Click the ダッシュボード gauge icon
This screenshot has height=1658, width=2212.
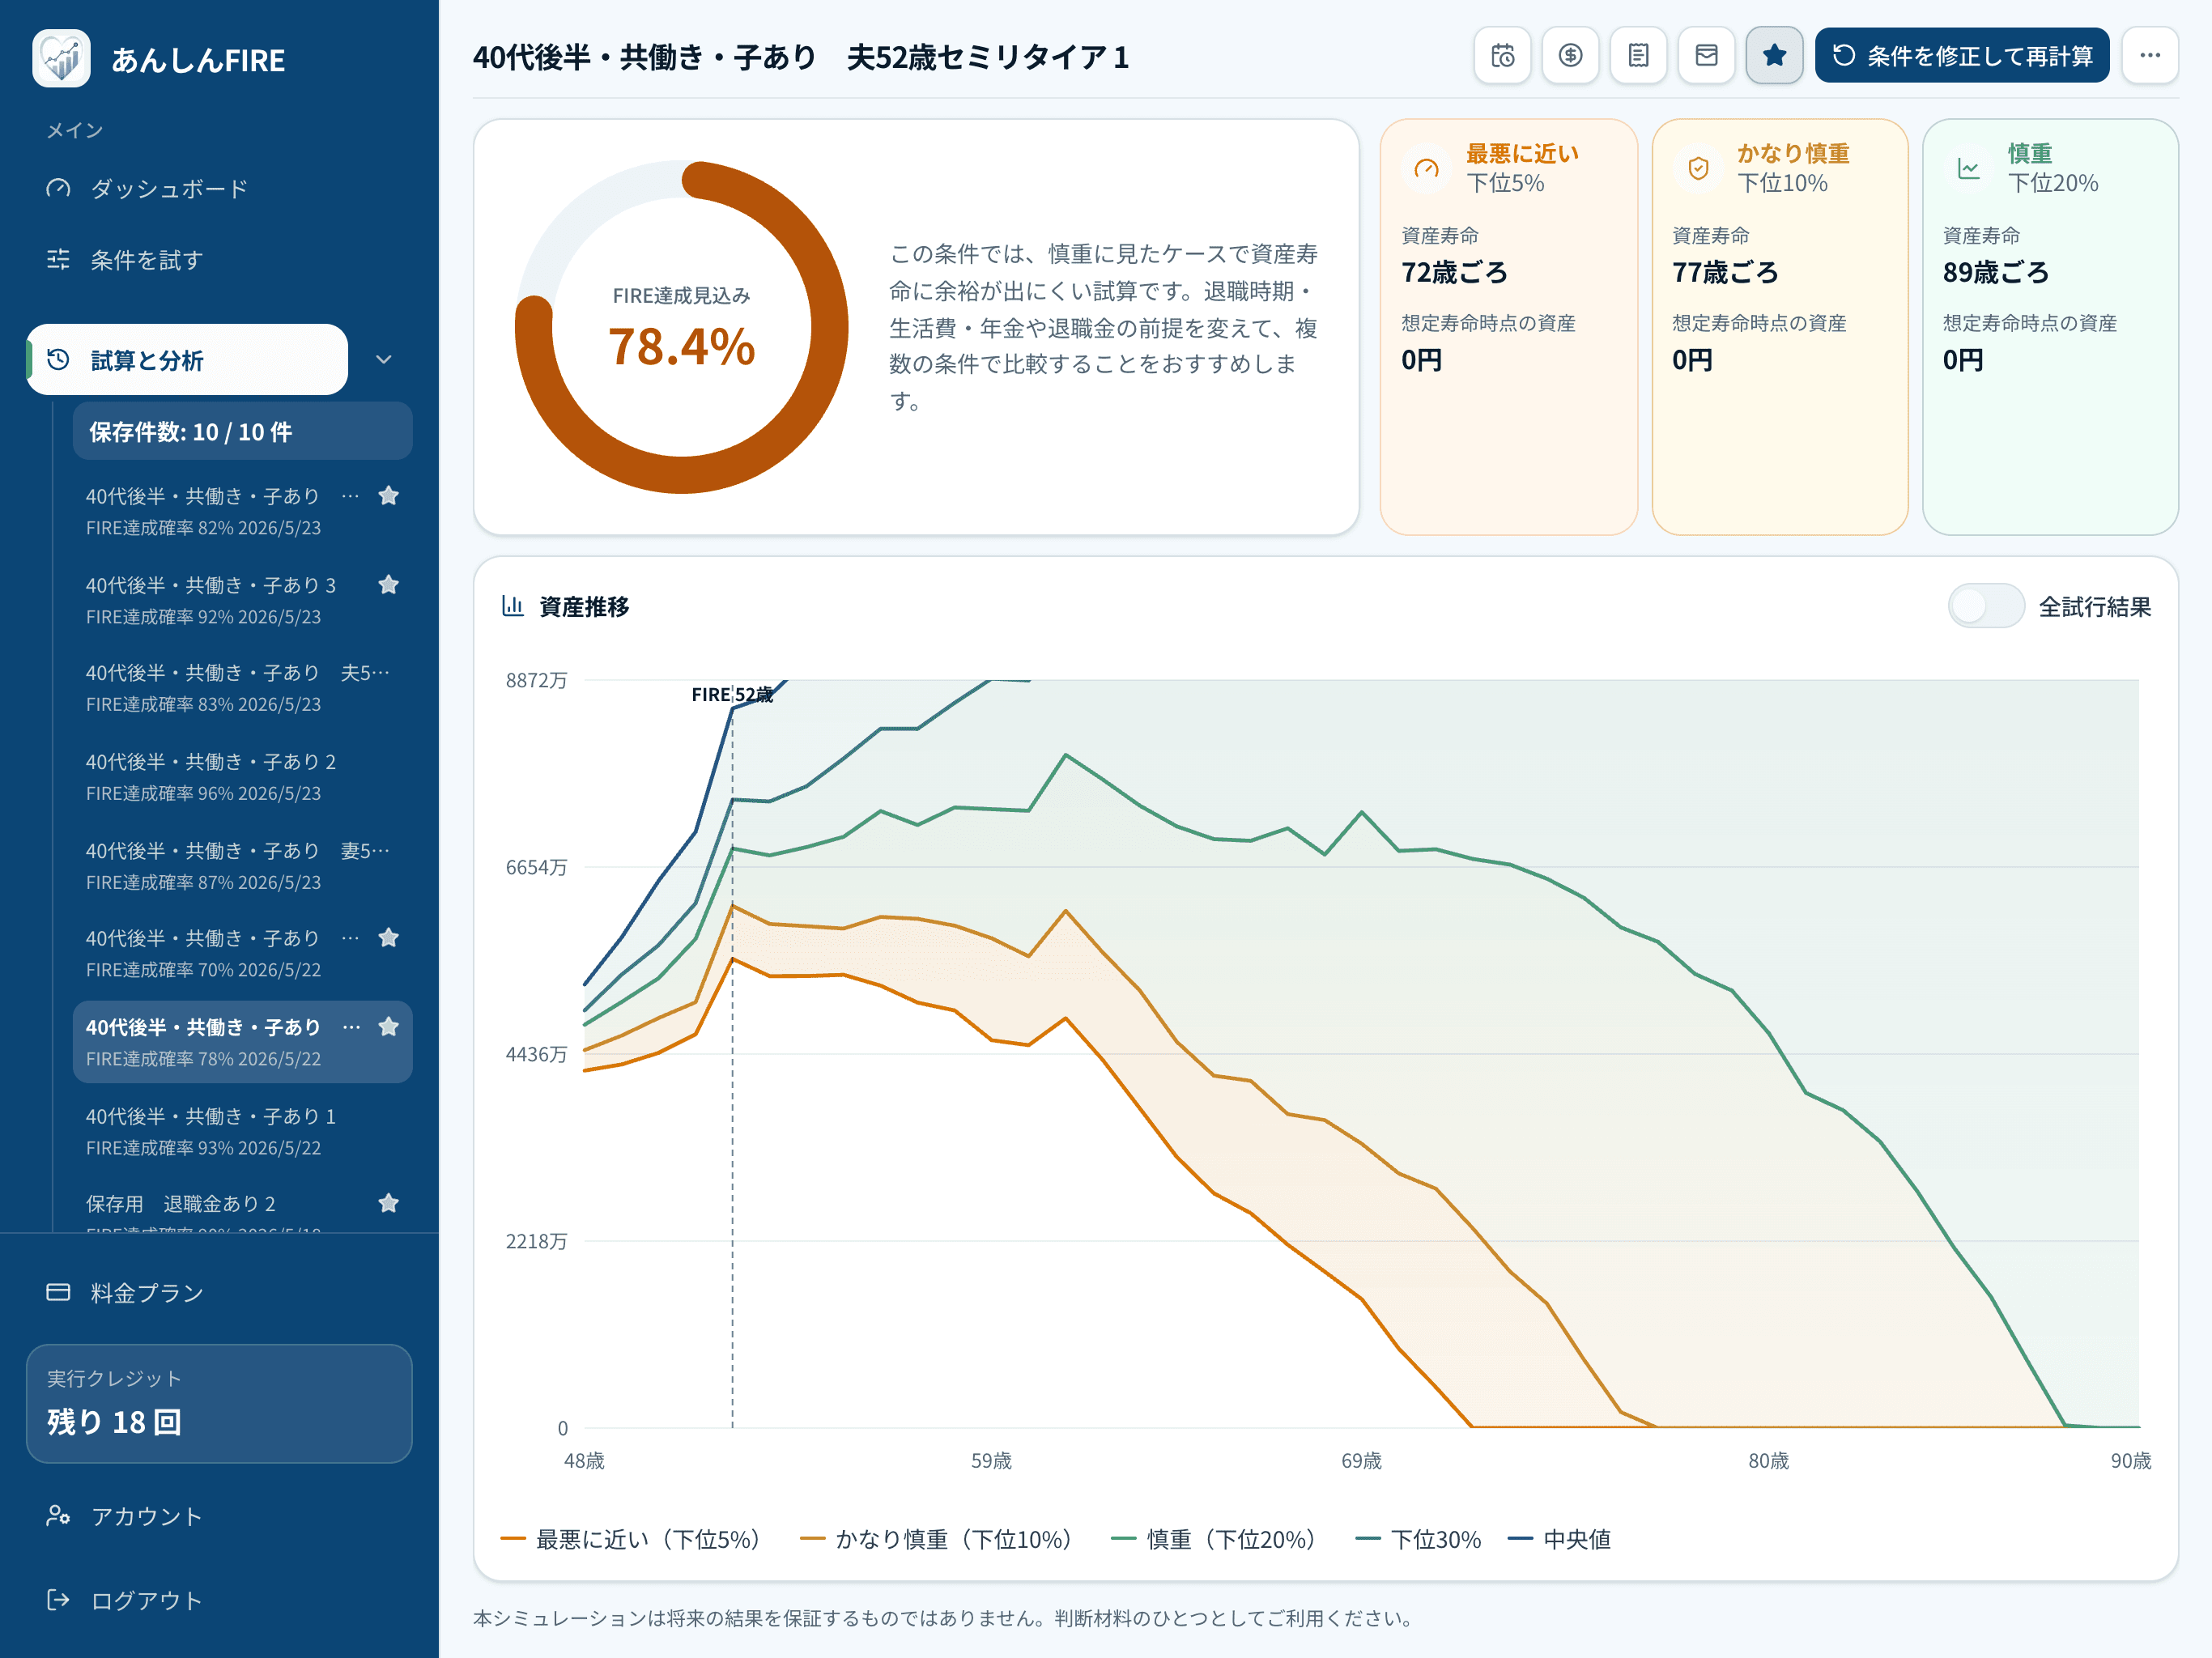coord(58,188)
